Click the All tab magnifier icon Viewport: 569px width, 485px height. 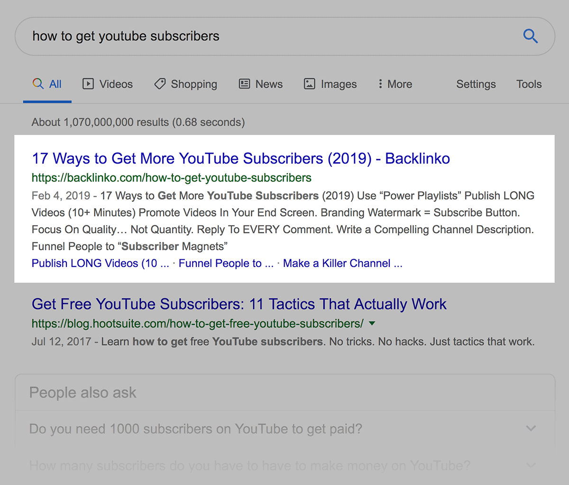click(x=38, y=84)
